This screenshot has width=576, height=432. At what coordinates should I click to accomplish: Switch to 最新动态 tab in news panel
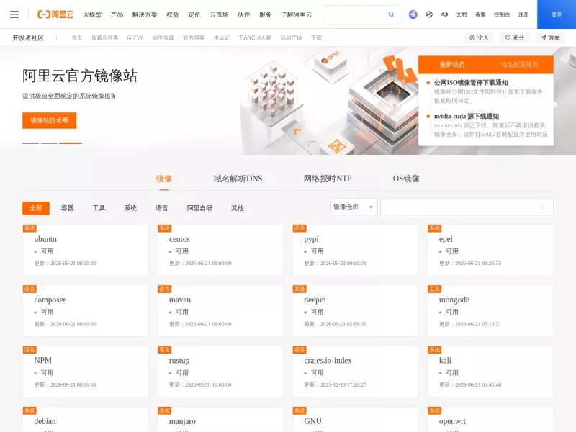point(452,65)
